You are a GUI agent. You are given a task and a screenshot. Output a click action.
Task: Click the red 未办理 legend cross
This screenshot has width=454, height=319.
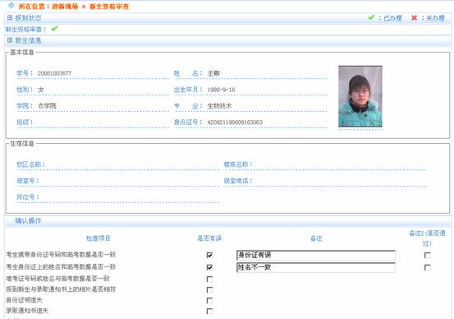click(x=414, y=18)
